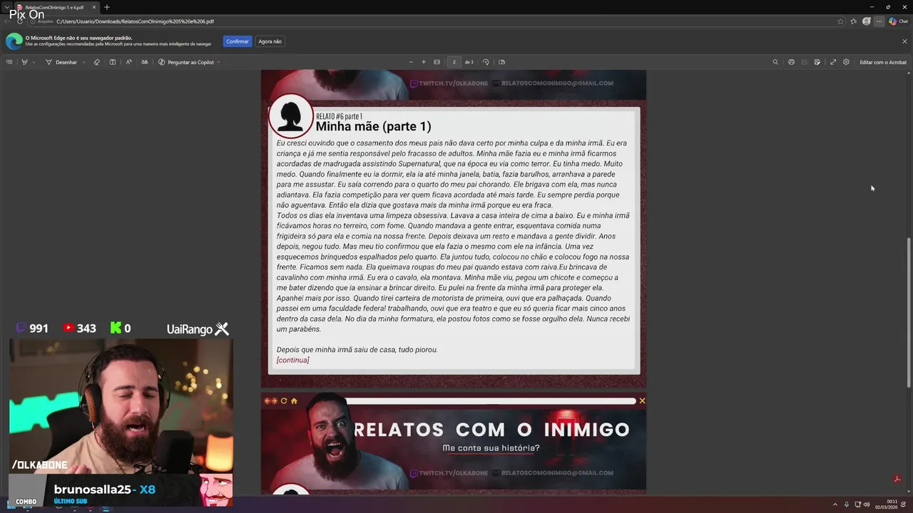
Task: Click Editar com o Acrobat
Action: pyautogui.click(x=883, y=62)
